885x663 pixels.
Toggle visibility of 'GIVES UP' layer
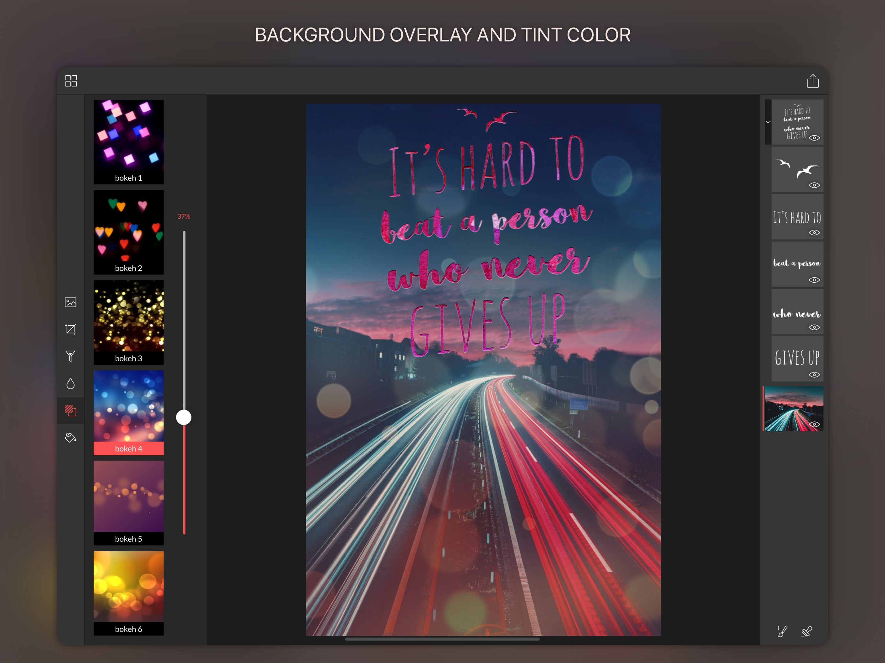coord(814,375)
